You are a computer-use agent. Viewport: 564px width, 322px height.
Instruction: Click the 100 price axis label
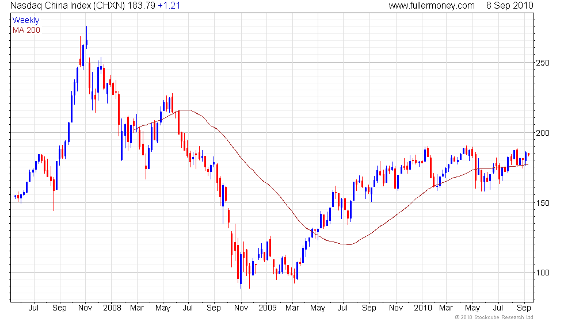(x=542, y=273)
